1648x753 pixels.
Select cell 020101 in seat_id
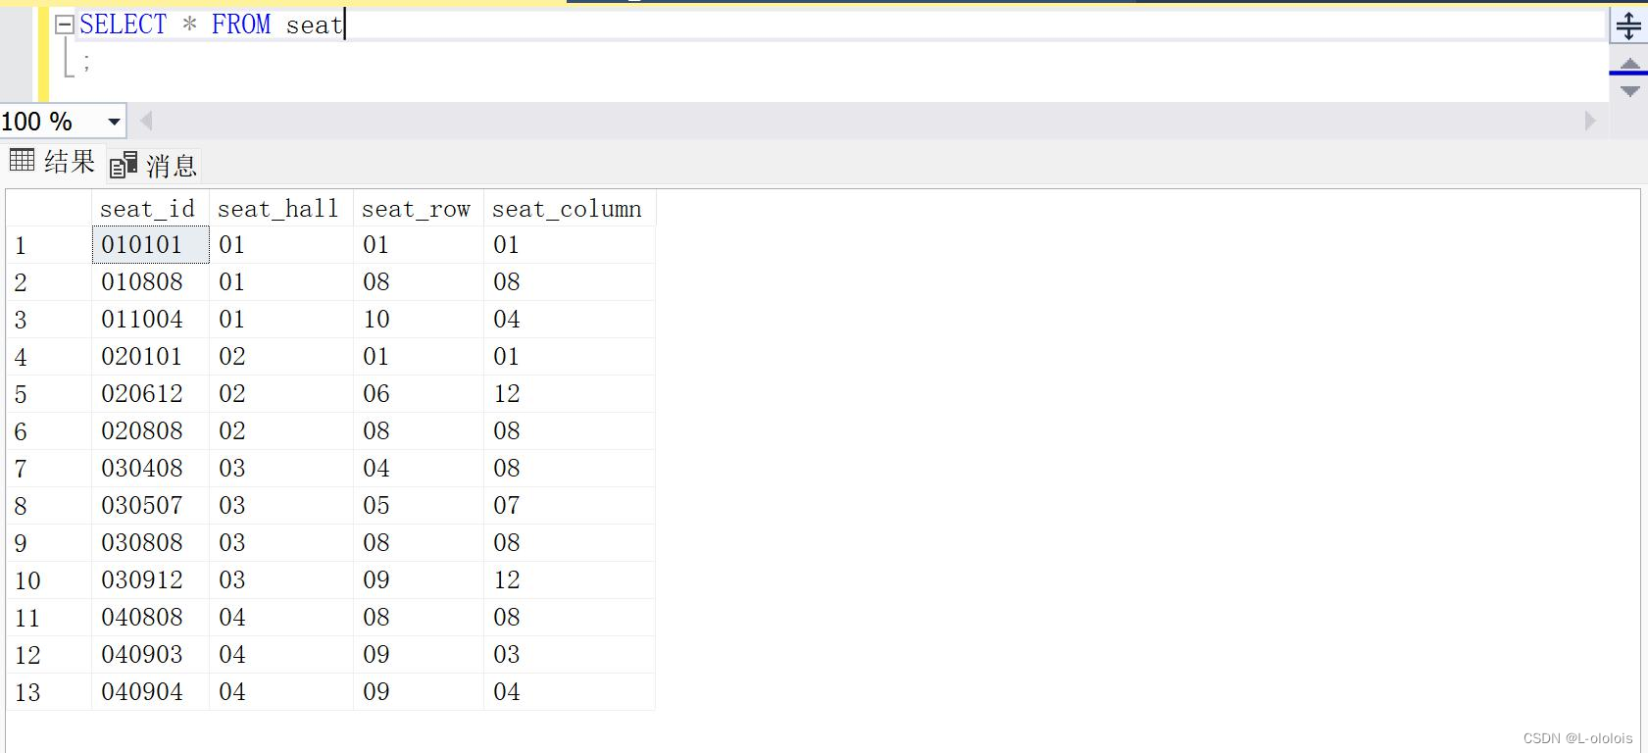[150, 357]
